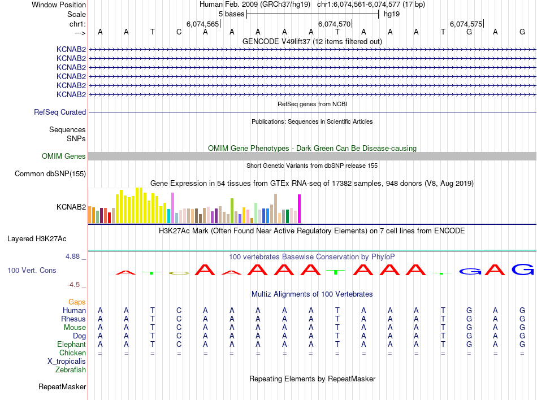Click the yellow-green bar in GTEx chart
The width and height of the screenshot is (537, 400).
tap(232, 211)
